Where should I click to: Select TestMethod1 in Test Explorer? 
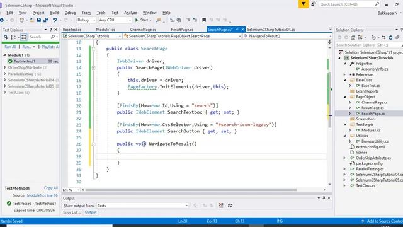pos(33,61)
